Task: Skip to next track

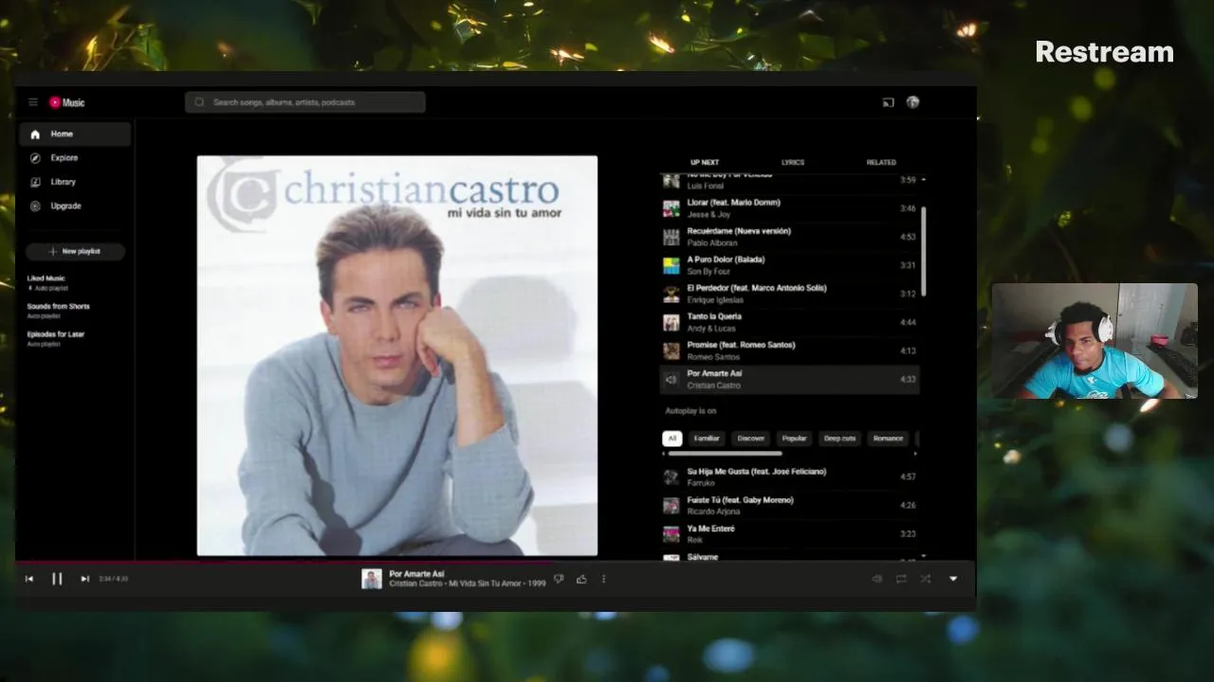Action: (x=84, y=579)
